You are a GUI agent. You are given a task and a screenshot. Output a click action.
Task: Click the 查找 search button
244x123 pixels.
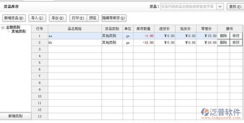pyautogui.click(x=235, y=7)
